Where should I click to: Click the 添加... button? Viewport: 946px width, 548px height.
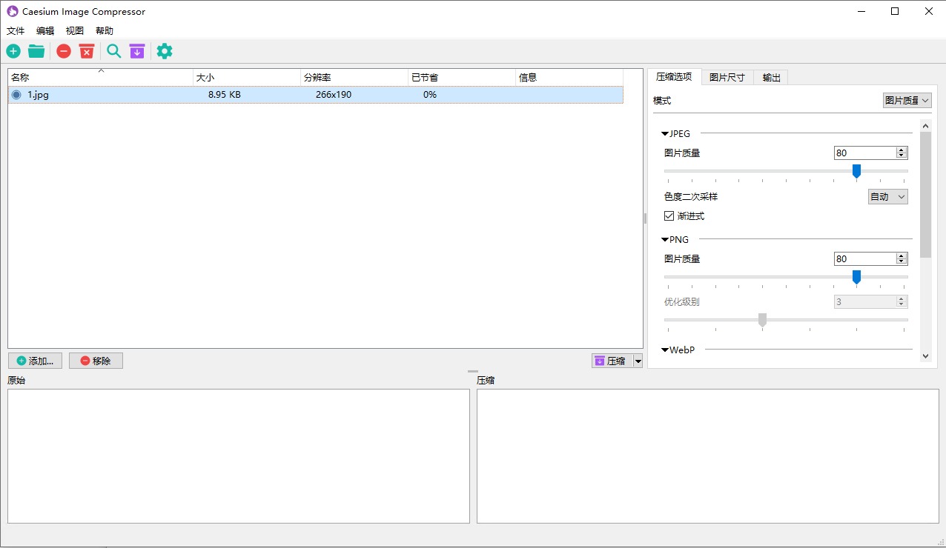[x=35, y=361]
